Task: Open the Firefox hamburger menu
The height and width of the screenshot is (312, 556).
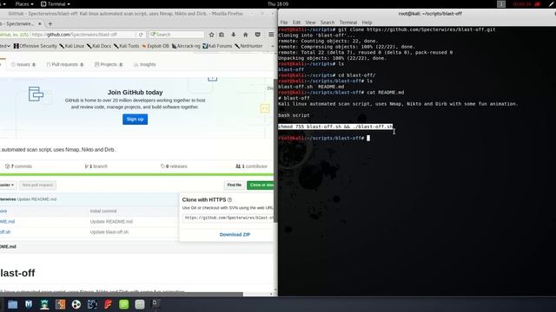Action: tap(271, 35)
